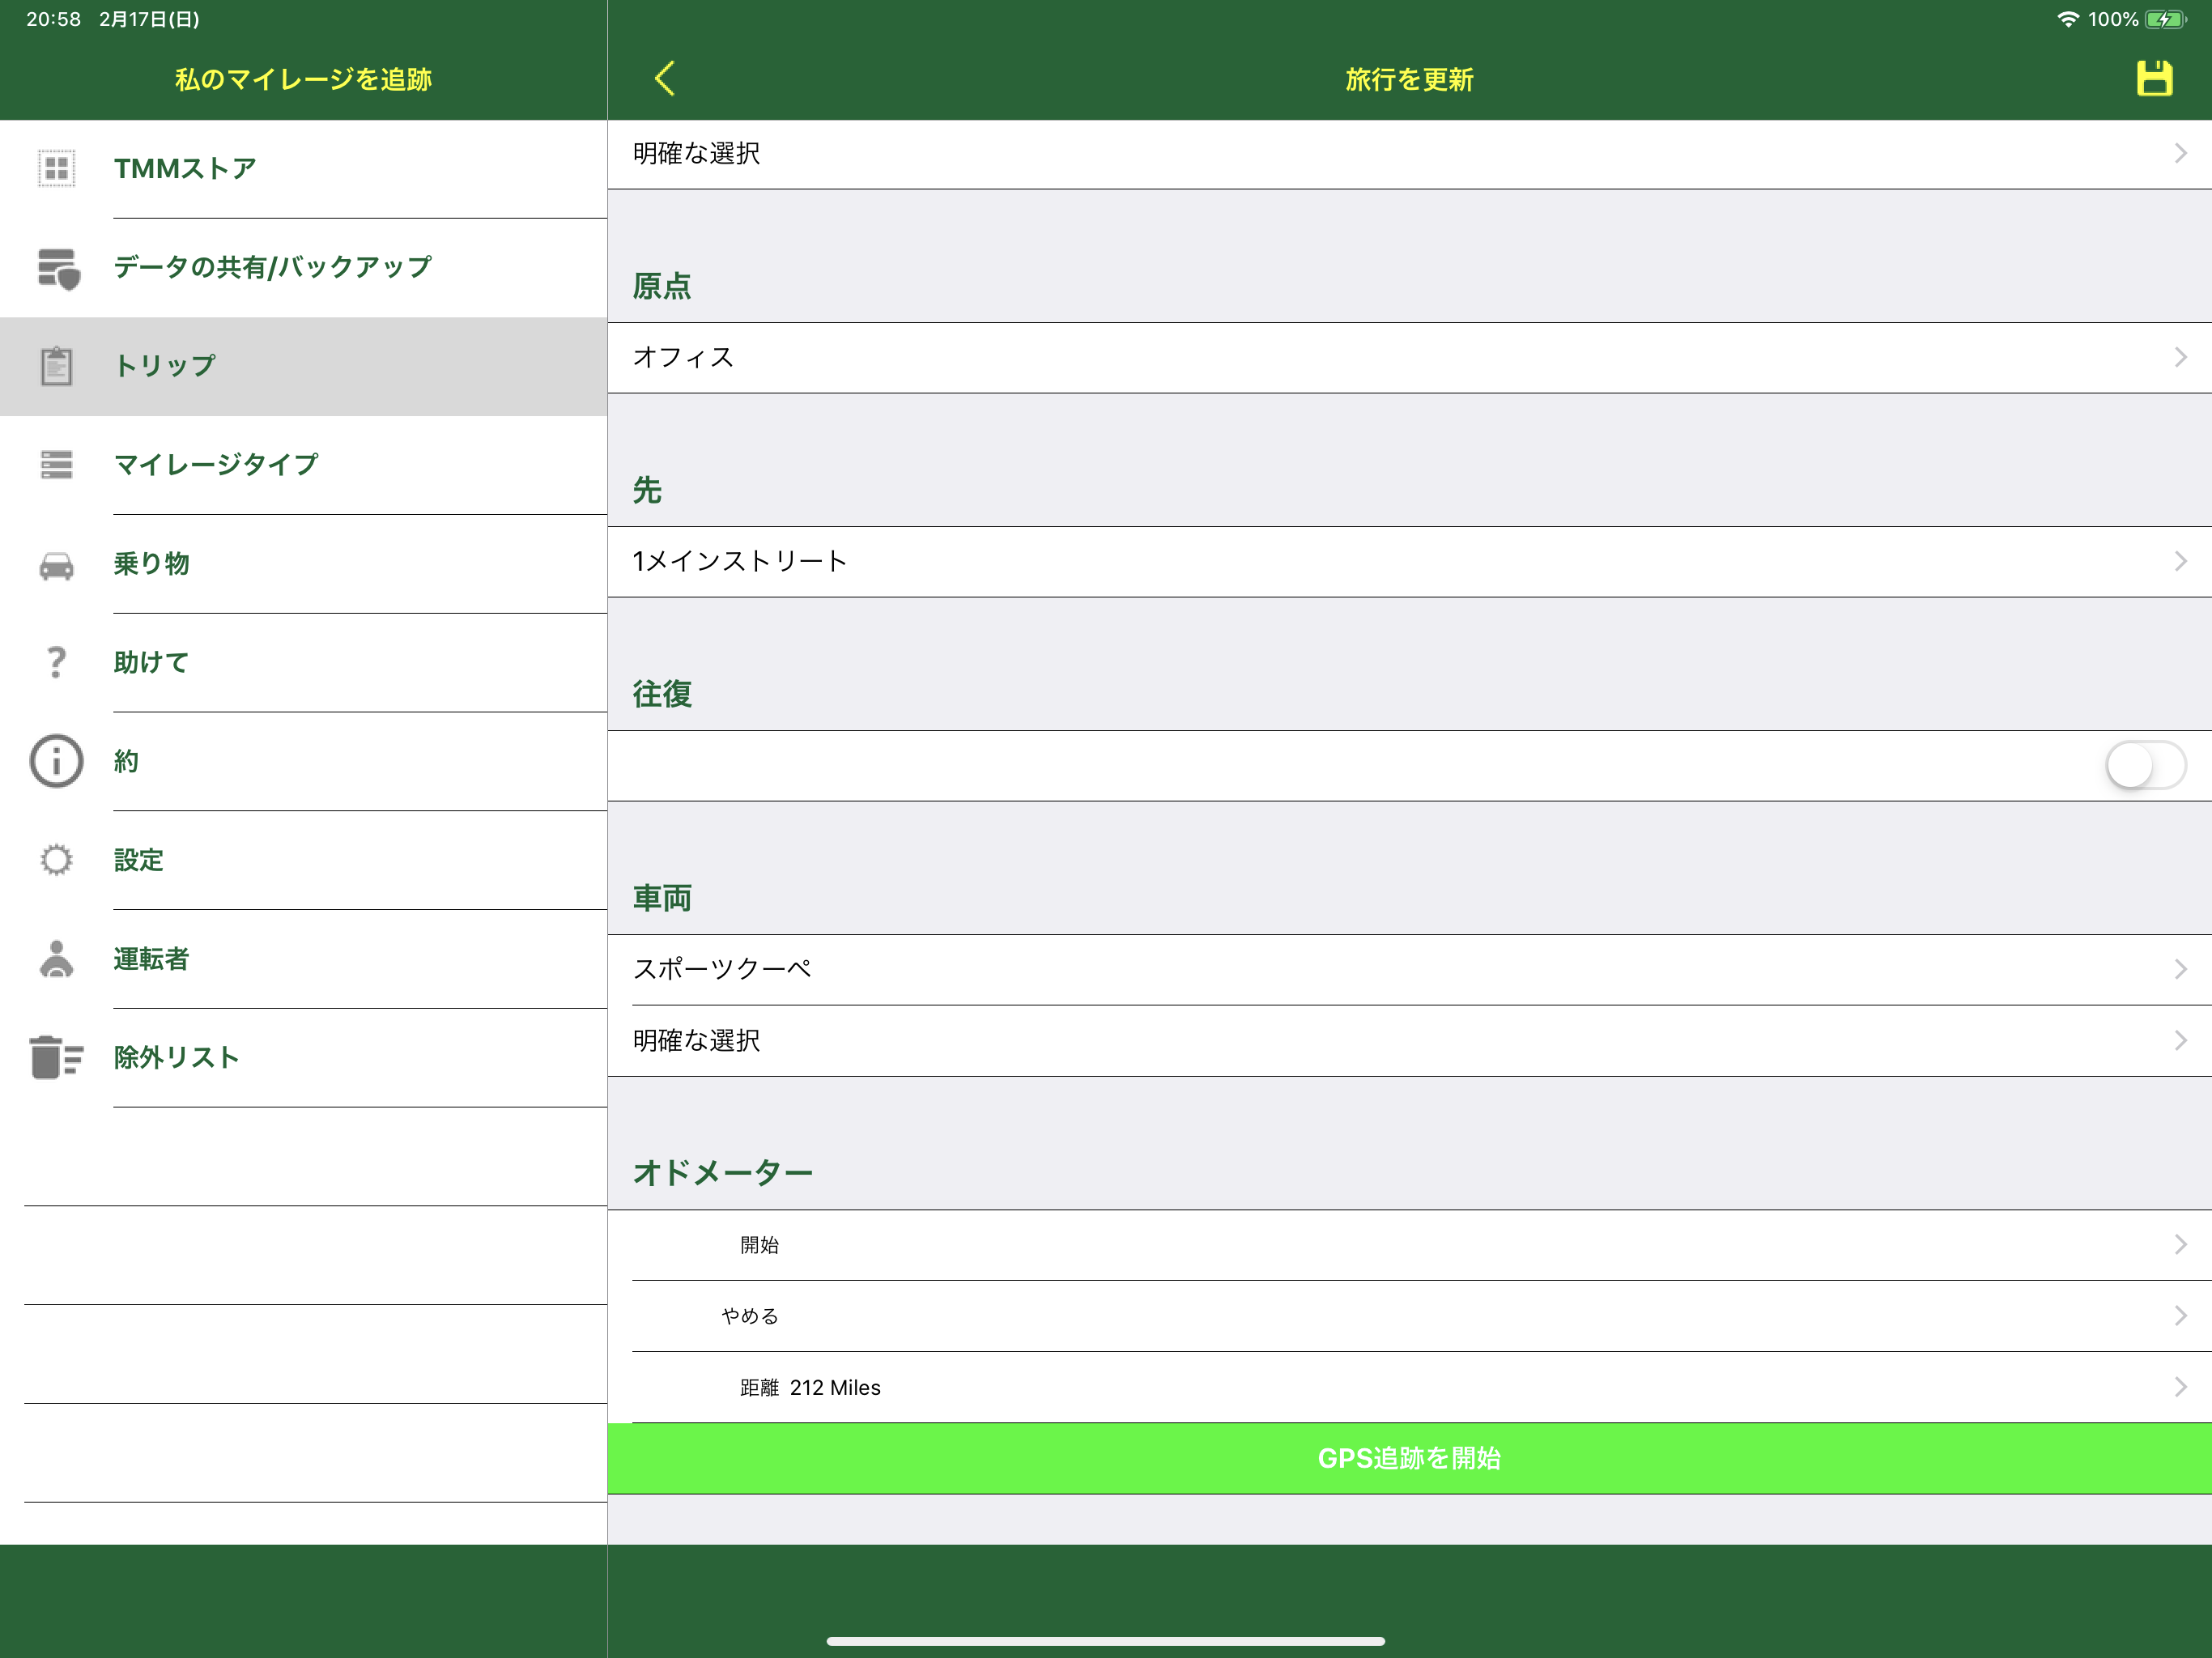This screenshot has width=2212, height=1658.
Task: Toggle the 往復 round-trip switch
Action: point(2144,766)
